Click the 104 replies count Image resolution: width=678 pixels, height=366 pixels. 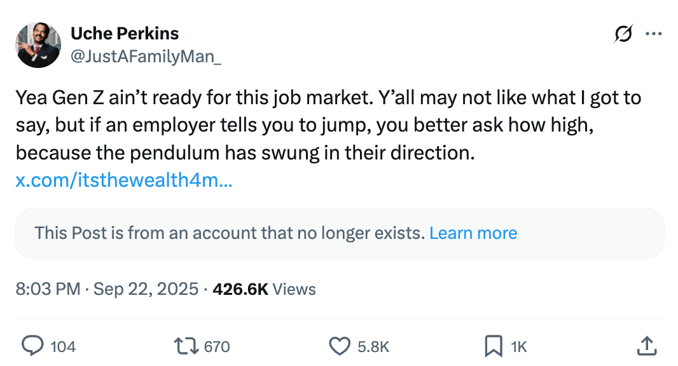tap(62, 346)
